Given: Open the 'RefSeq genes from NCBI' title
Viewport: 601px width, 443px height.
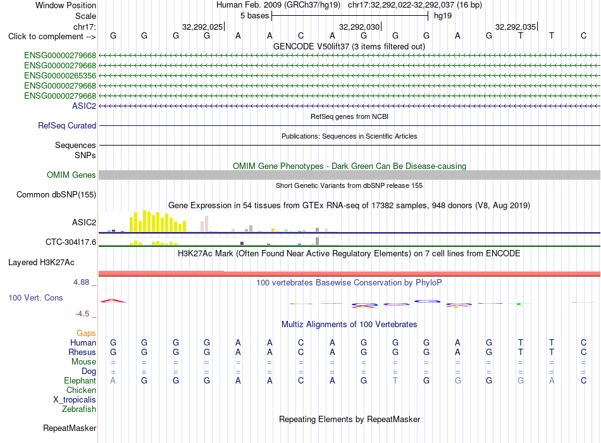Looking at the screenshot, I should (x=349, y=116).
